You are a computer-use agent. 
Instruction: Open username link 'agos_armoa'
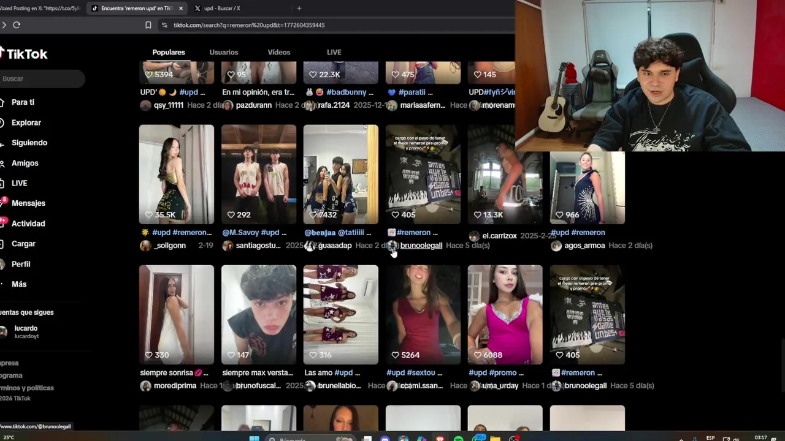(x=585, y=246)
